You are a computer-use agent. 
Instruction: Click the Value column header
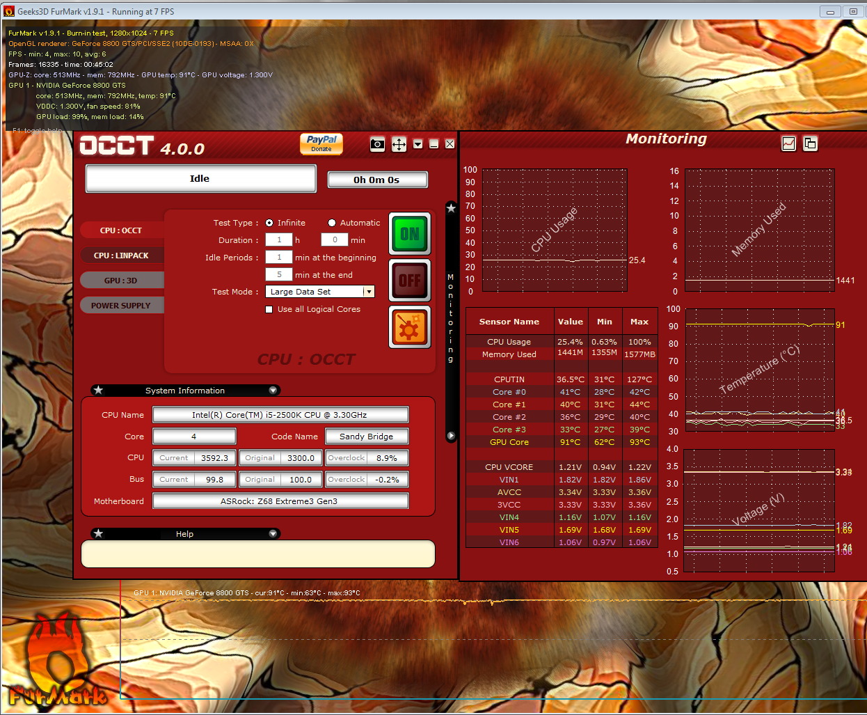point(571,322)
